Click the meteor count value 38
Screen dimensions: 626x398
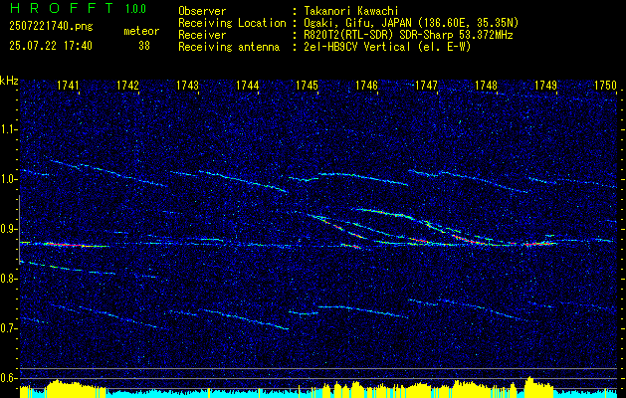tap(144, 46)
